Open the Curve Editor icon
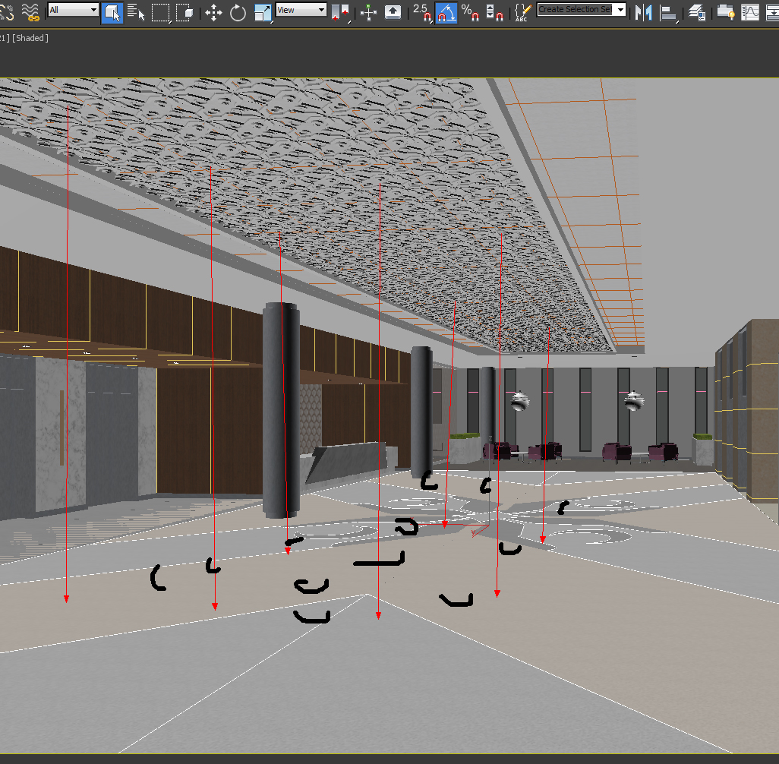This screenshot has height=764, width=779. tap(750, 12)
